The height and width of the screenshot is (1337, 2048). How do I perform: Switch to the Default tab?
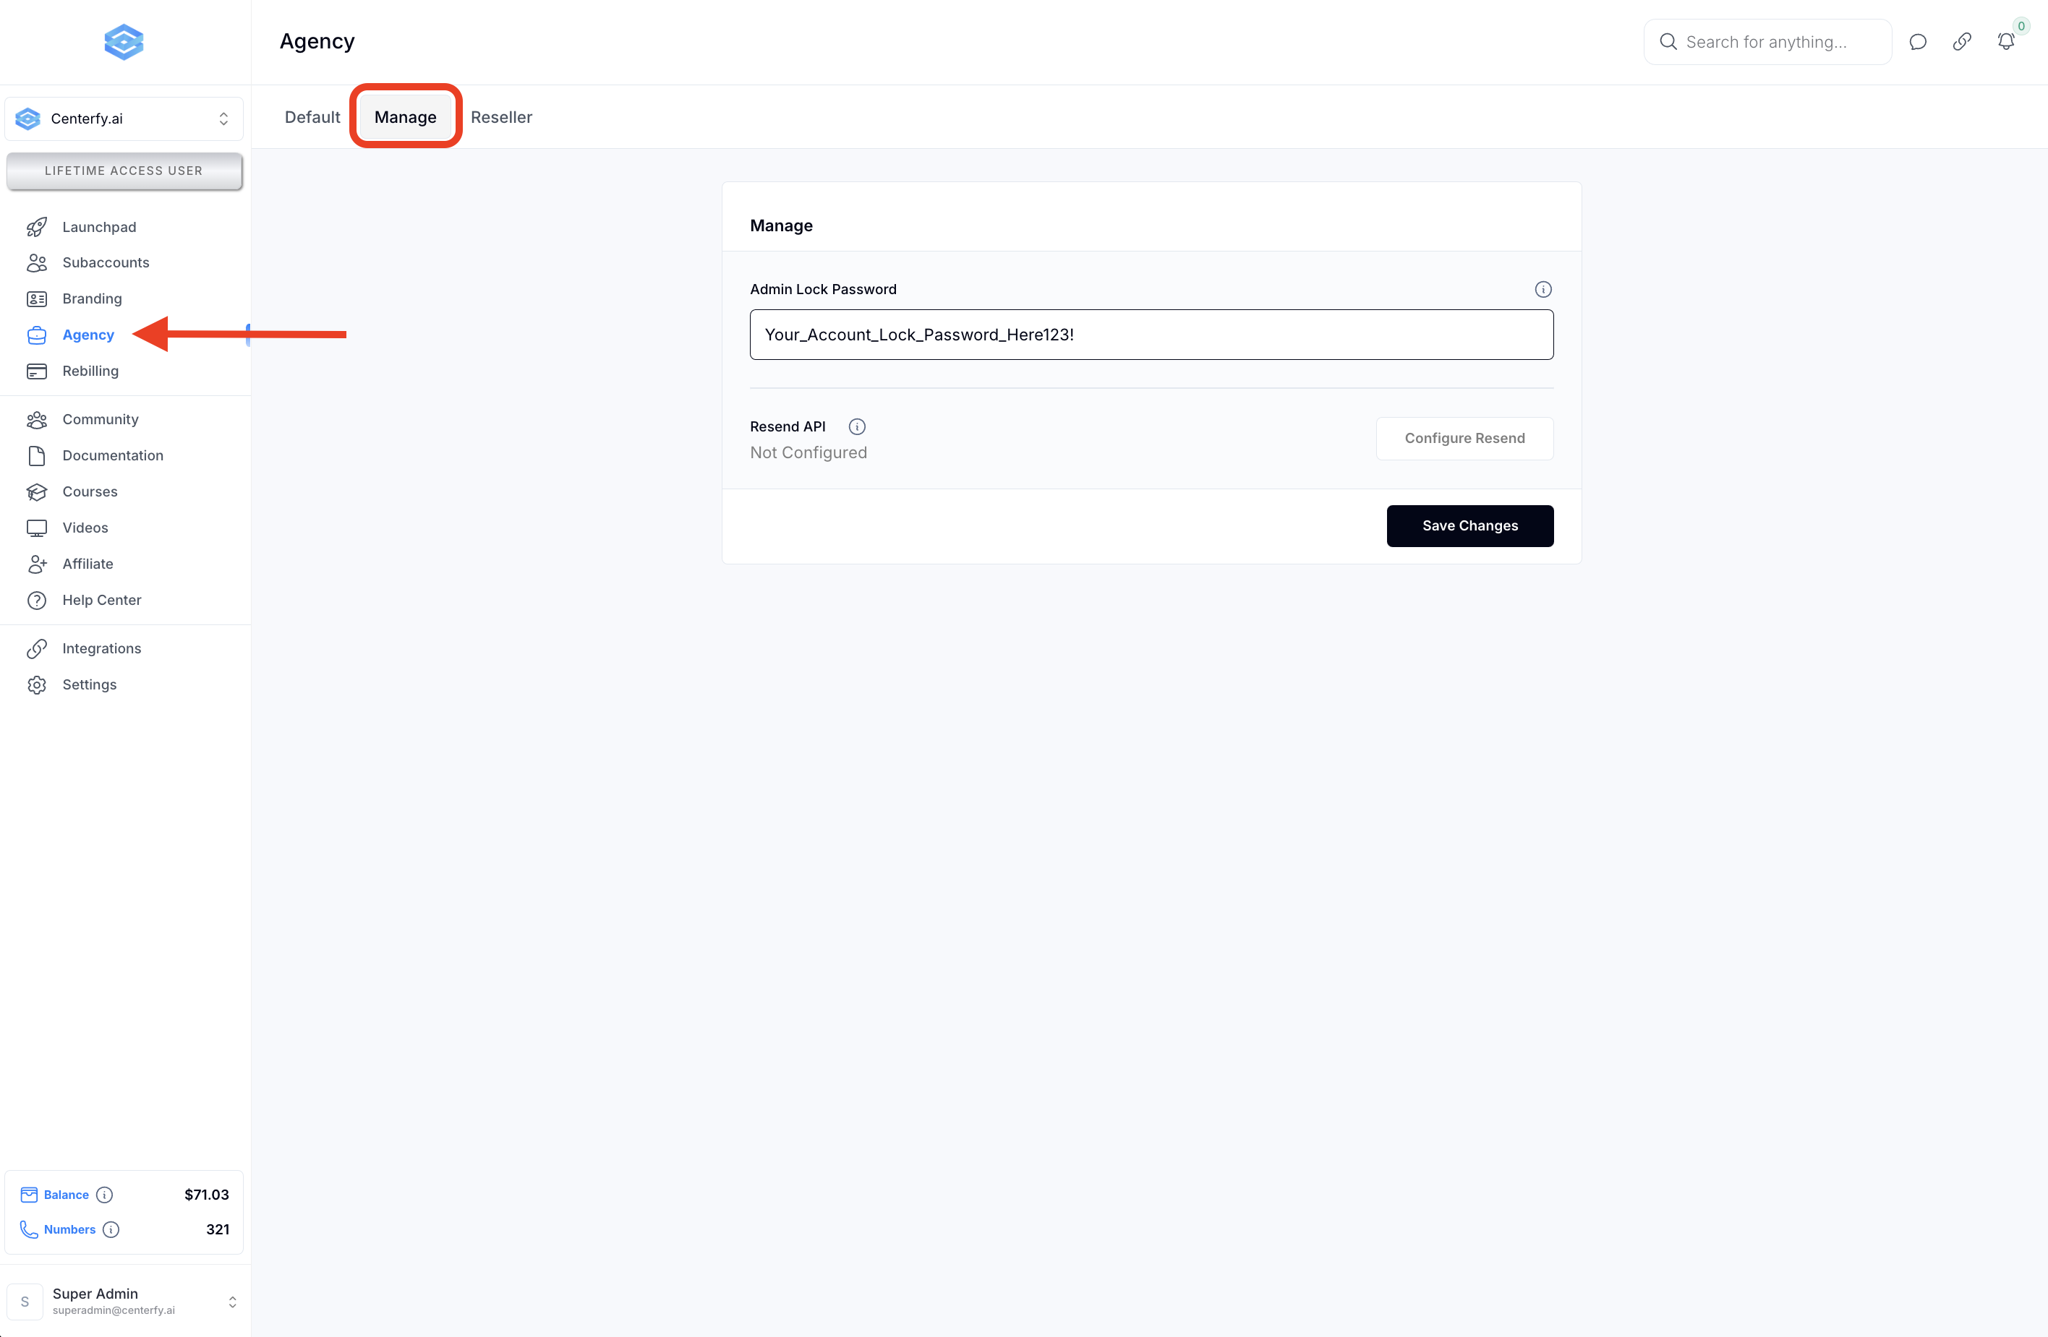[x=312, y=117]
